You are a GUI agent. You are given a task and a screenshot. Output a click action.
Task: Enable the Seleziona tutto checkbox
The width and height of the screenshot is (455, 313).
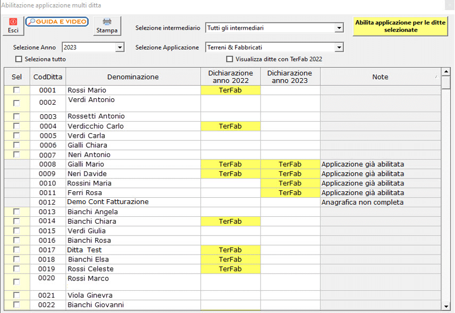pos(20,59)
